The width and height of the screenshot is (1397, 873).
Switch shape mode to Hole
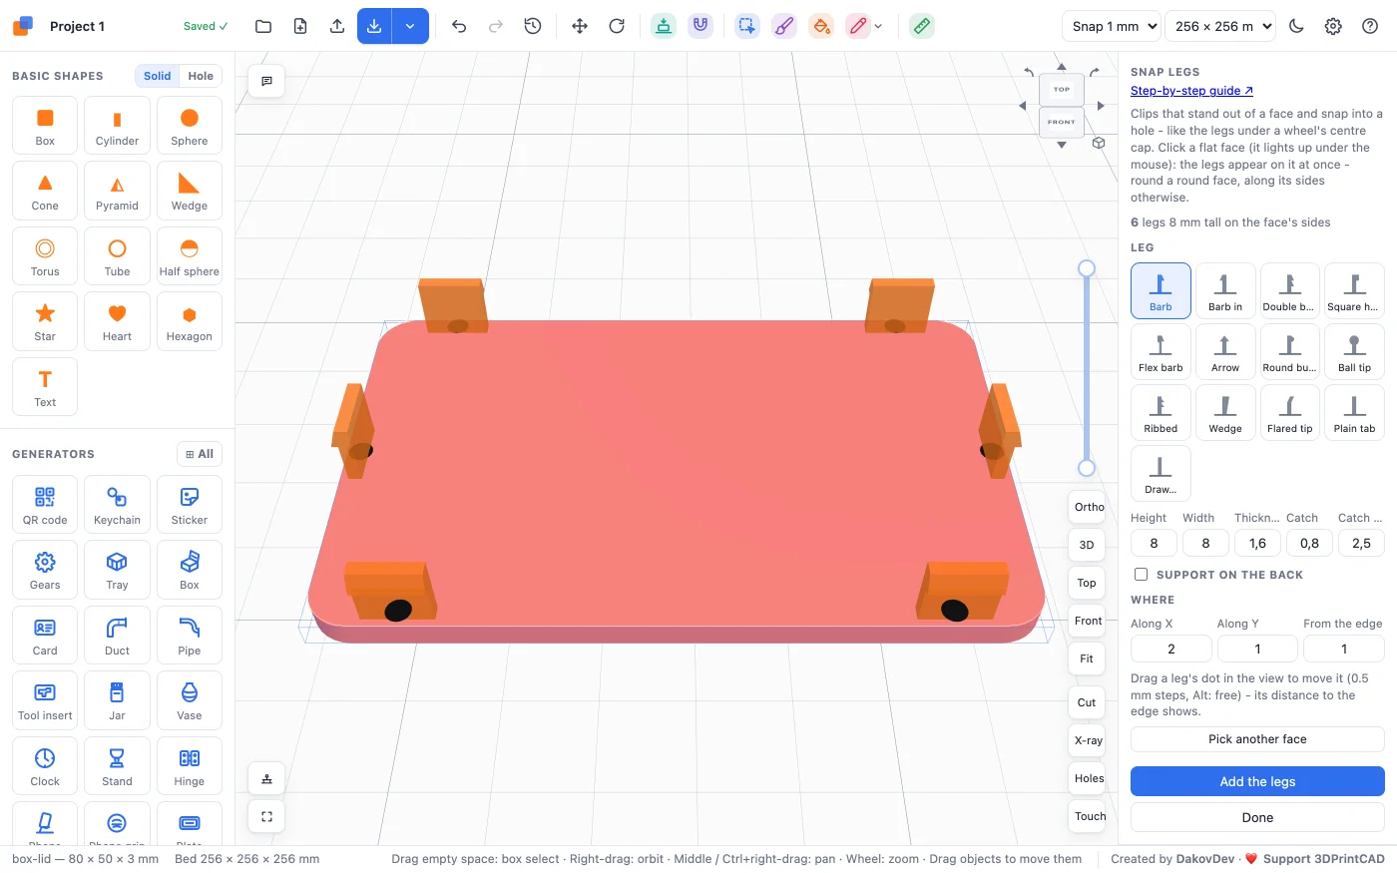pos(201,76)
